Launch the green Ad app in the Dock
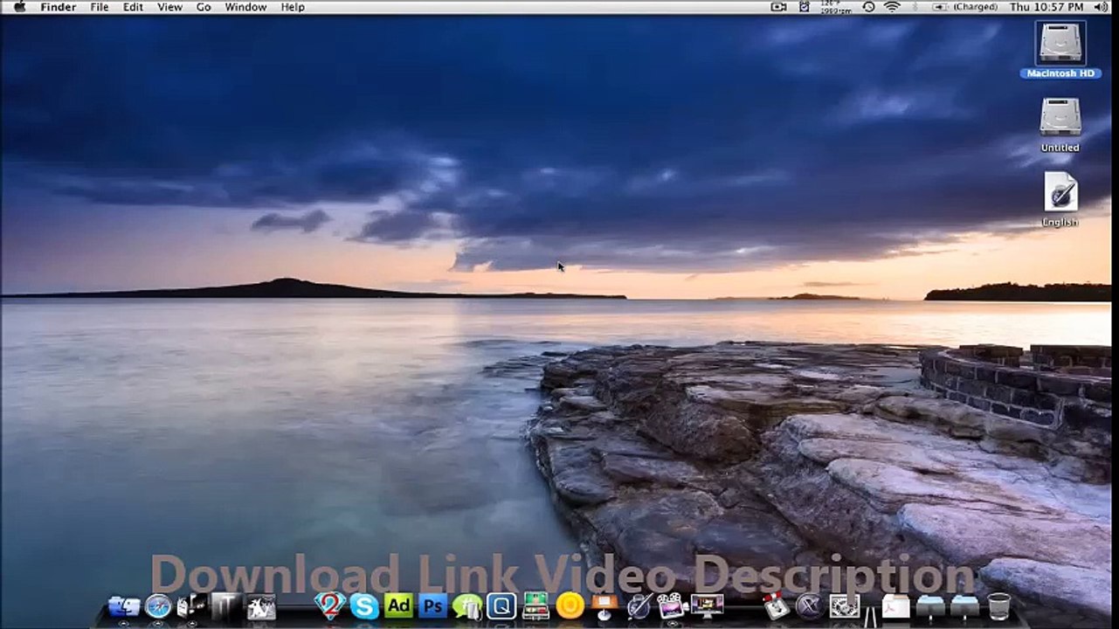Screen dimensions: 1119x629 pyautogui.click(x=398, y=605)
